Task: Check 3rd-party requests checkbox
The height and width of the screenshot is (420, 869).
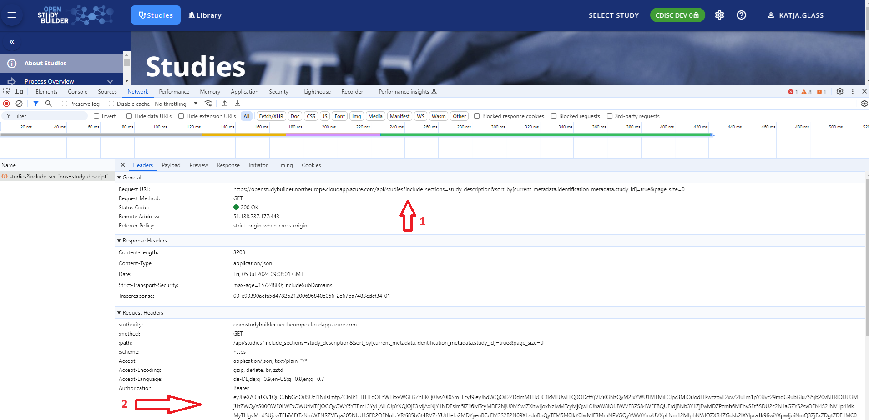Action: tap(610, 116)
